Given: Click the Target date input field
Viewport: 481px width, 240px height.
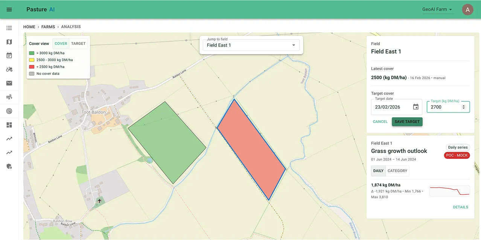Looking at the screenshot, I should click(397, 107).
